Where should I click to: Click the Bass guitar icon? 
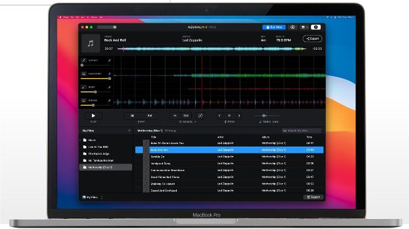(84, 87)
